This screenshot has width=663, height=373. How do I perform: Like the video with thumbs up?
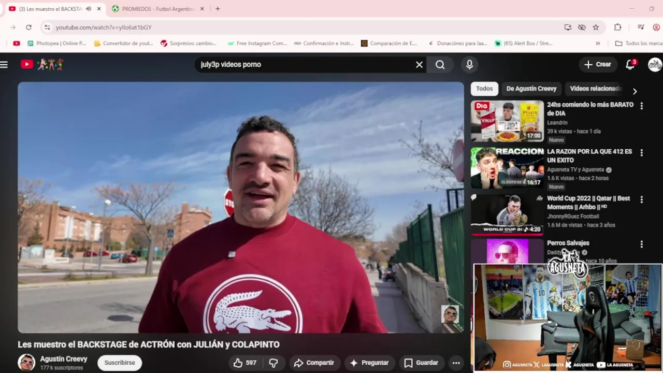pos(244,363)
